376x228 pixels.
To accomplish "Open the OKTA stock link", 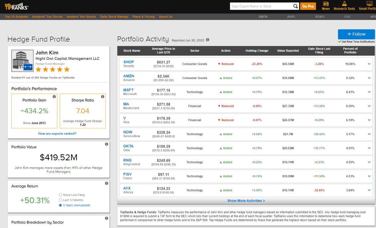I will [128, 146].
